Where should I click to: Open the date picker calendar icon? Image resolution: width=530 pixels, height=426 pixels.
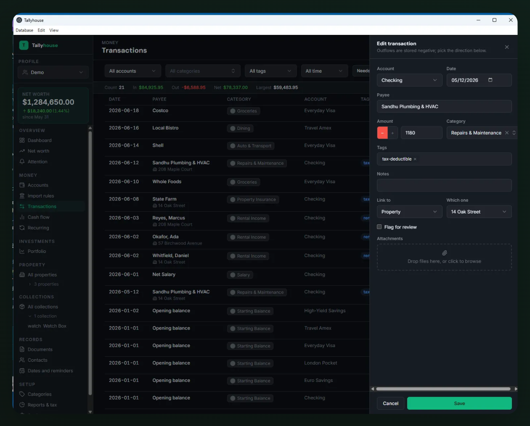pyautogui.click(x=490, y=80)
